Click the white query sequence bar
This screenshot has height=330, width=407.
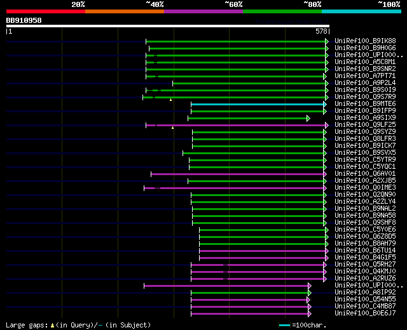point(168,26)
